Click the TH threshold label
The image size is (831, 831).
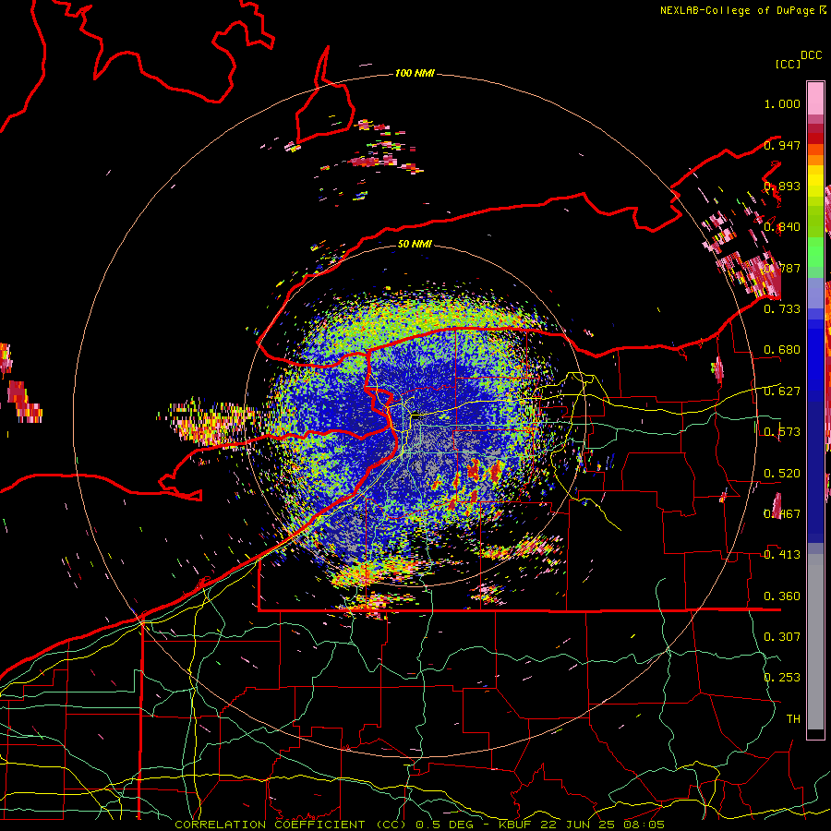[x=793, y=719]
